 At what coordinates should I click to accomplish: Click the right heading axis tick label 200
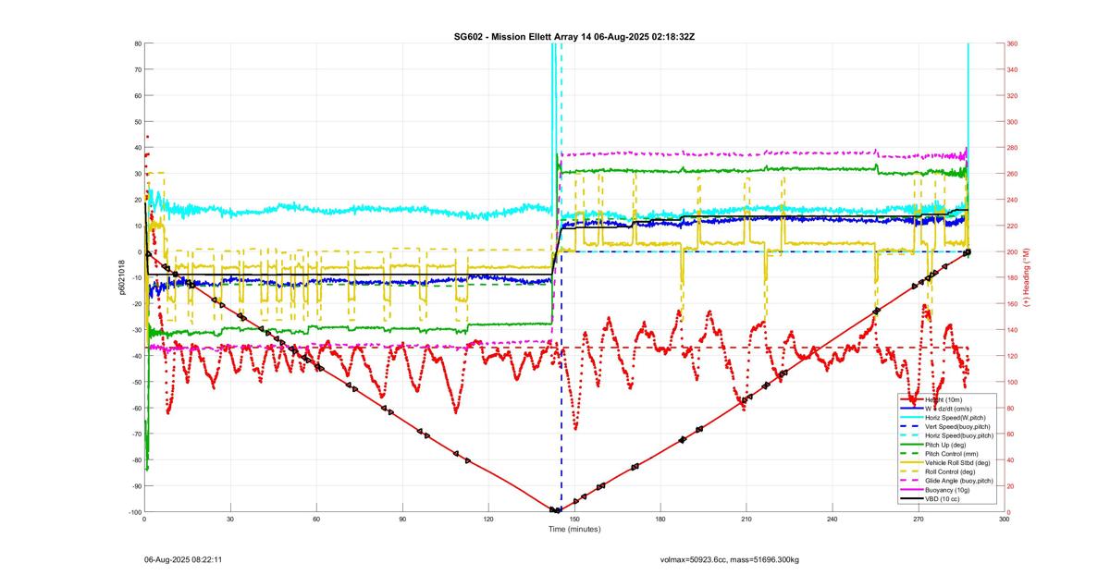click(1012, 251)
